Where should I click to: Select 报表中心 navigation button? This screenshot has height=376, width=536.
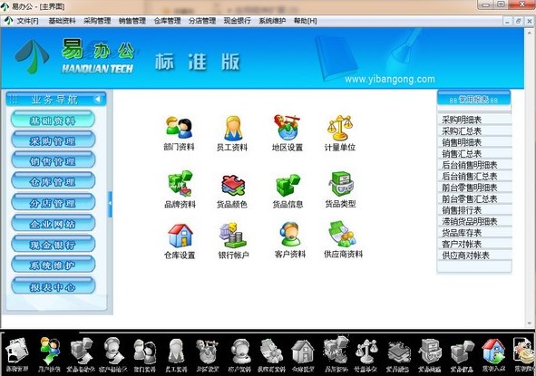(x=53, y=286)
